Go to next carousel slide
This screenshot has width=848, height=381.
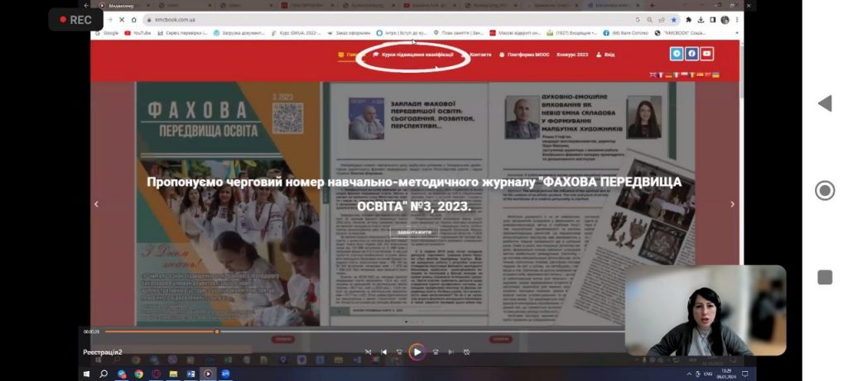(x=732, y=204)
